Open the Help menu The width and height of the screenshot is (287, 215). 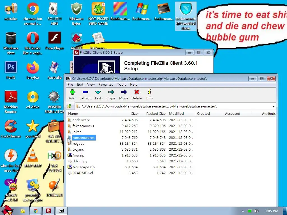point(134,85)
